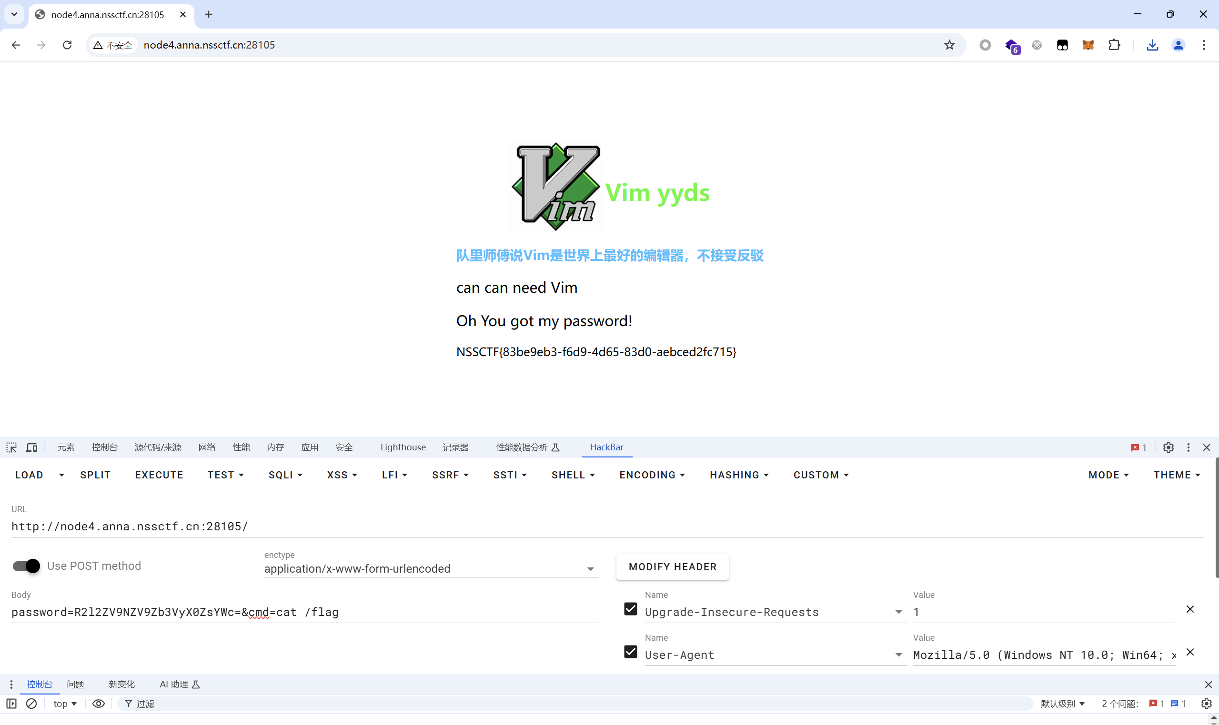This screenshot has width=1219, height=725.
Task: Go back to previous page
Action: [16, 45]
